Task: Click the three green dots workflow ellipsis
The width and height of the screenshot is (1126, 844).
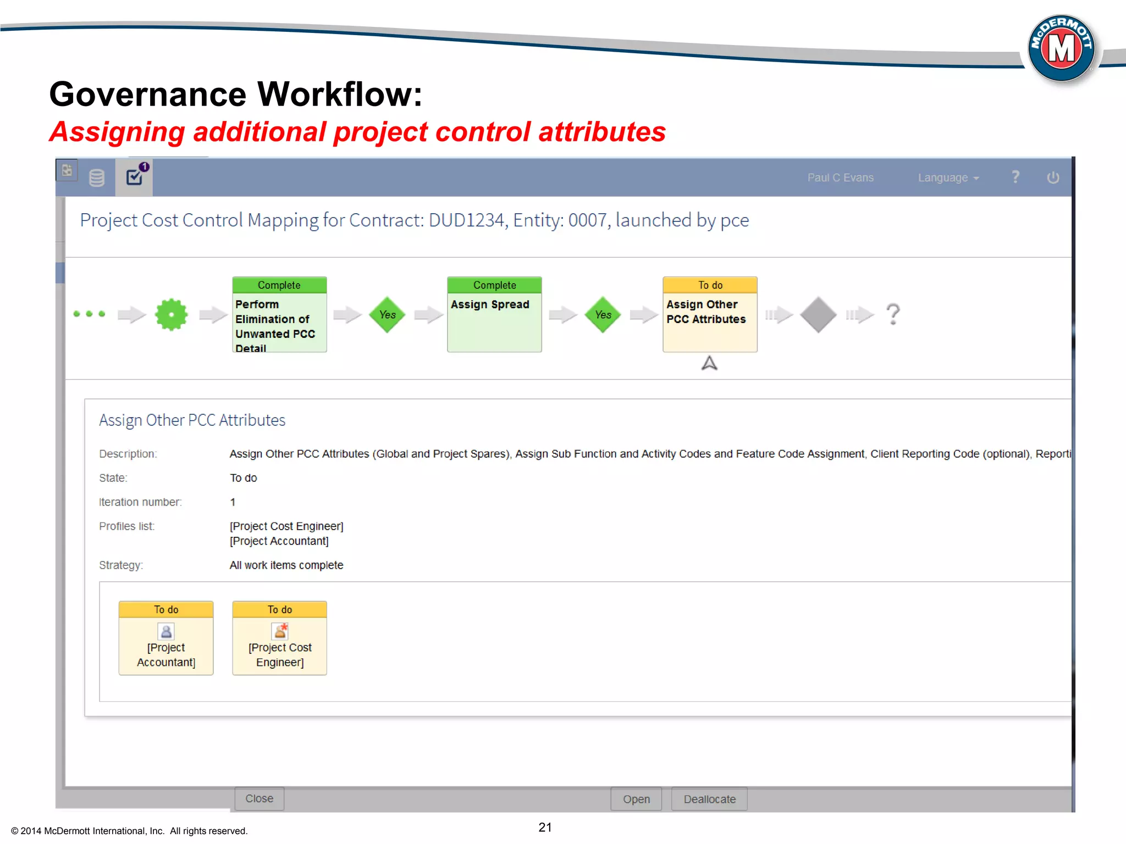Action: coord(89,314)
